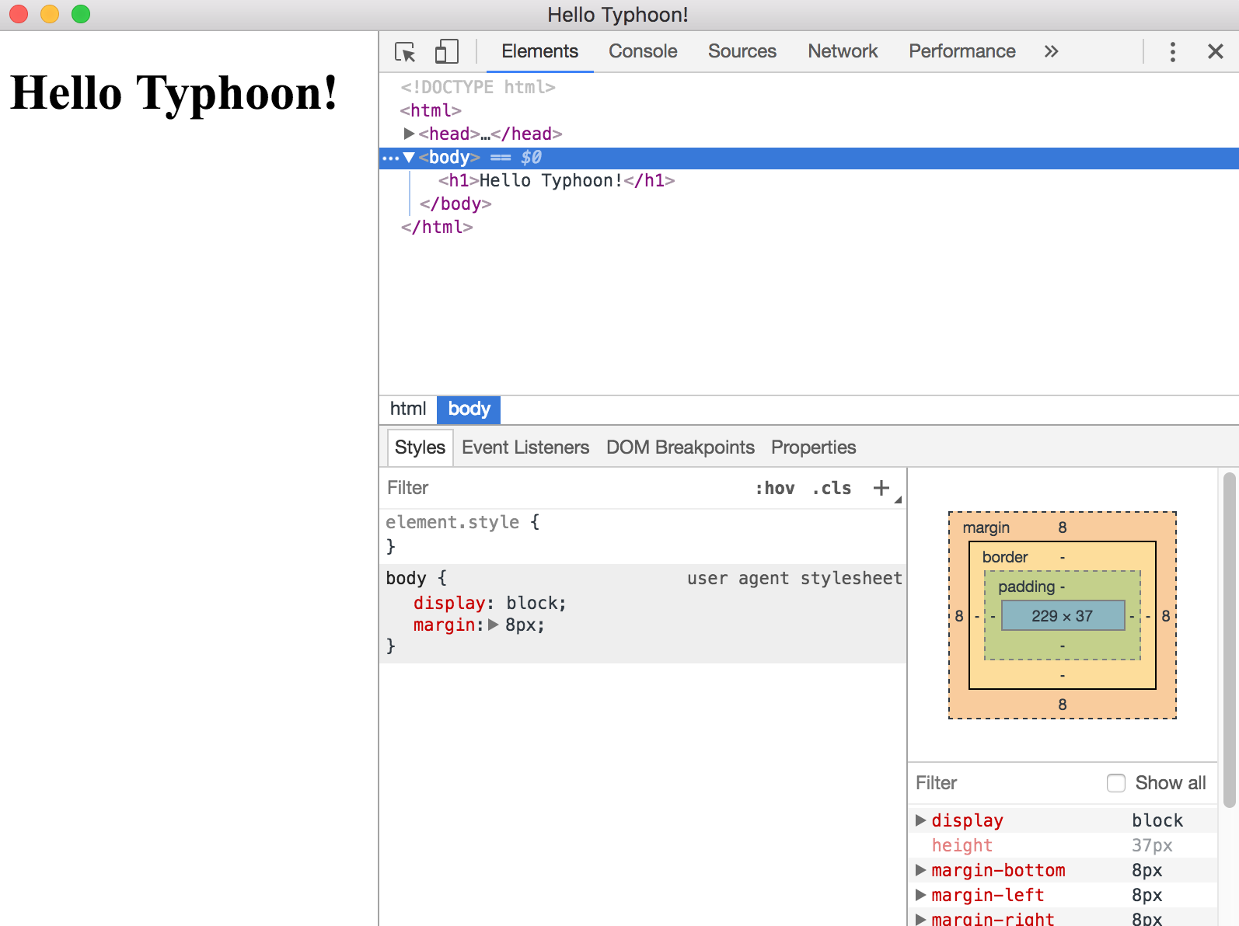
Task: Toggle the :hov element state button
Action: 775,488
